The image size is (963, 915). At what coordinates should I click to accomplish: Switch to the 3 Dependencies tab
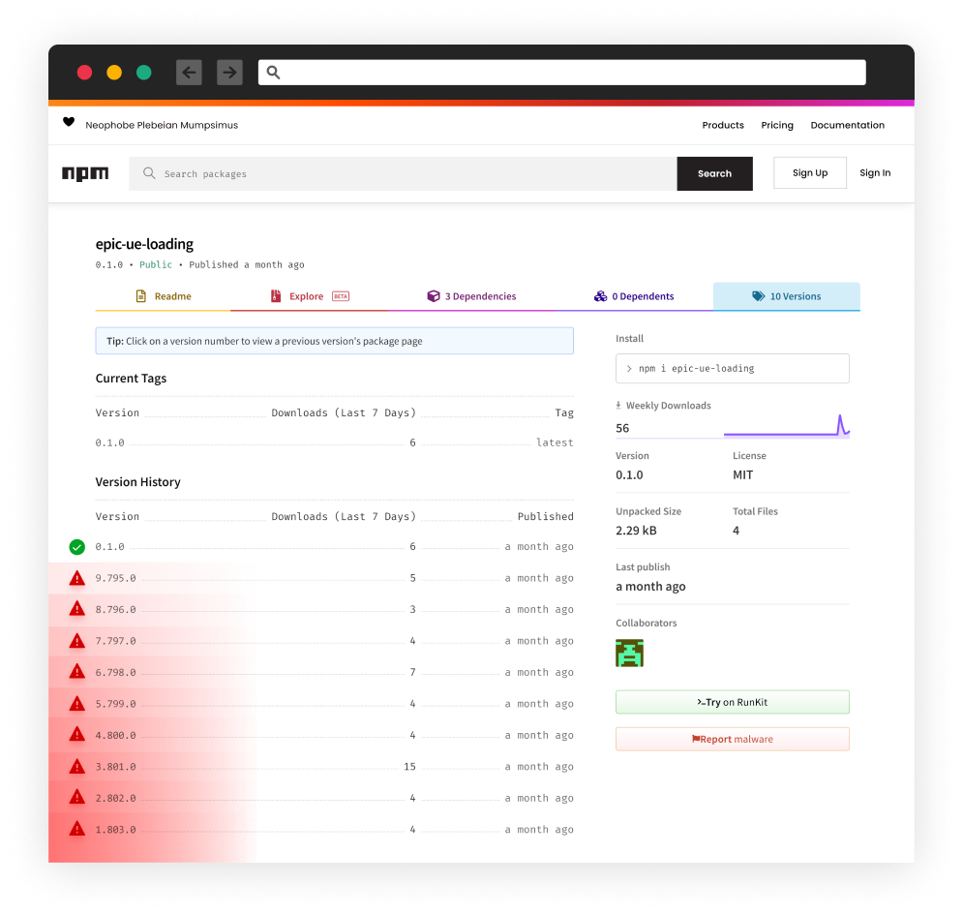[x=471, y=296]
